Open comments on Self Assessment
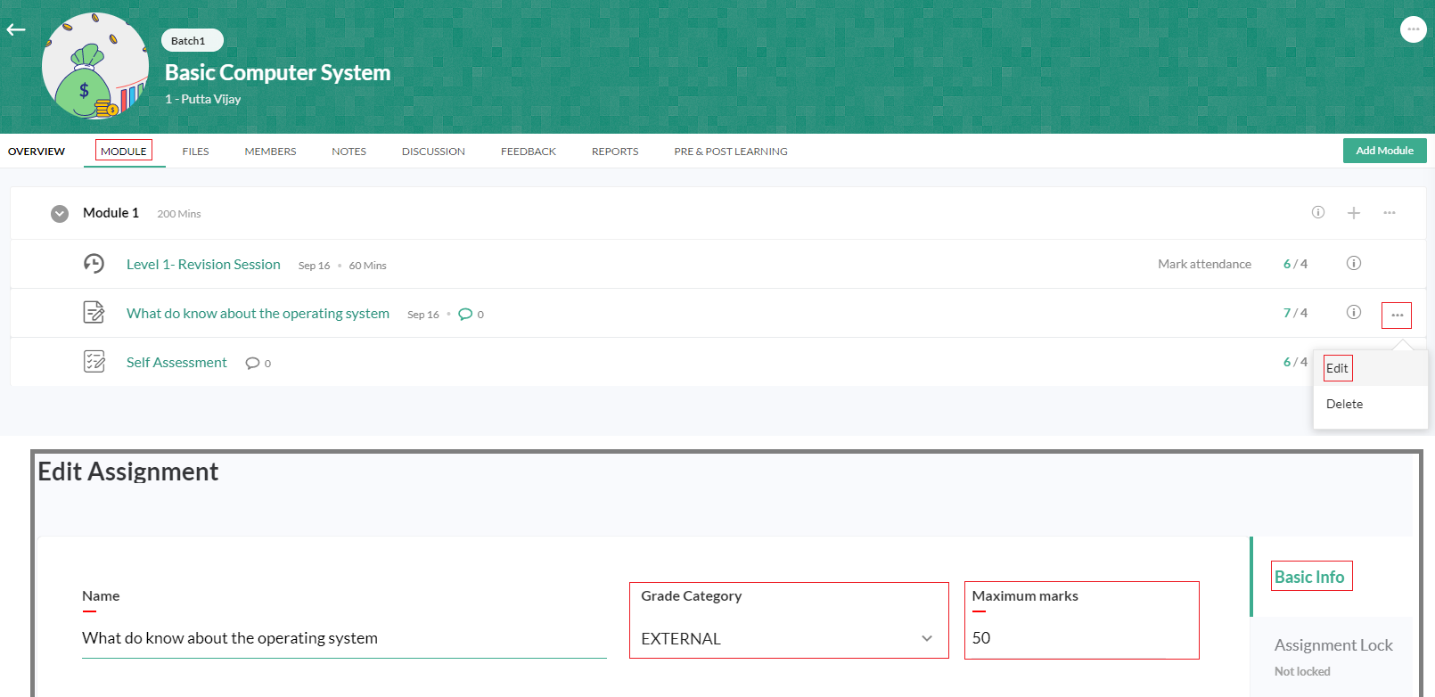1435x697 pixels. (x=258, y=363)
